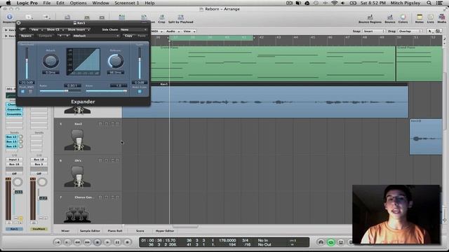This screenshot has width=449, height=252.
Task: Click the Expander insert slot on channel strip
Action: 14,109
